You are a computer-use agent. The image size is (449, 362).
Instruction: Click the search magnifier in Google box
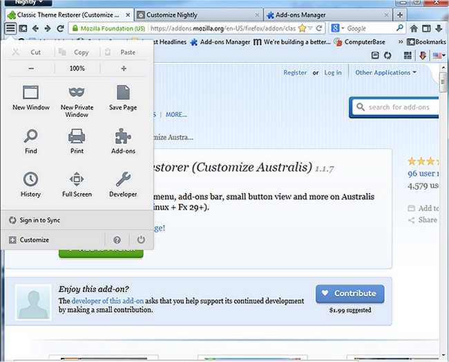click(399, 28)
